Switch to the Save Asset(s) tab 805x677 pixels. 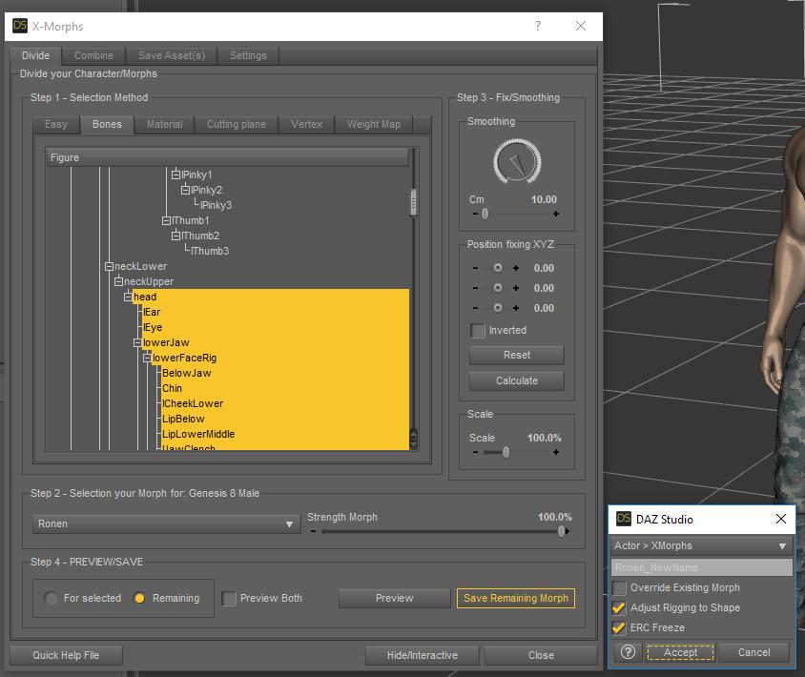point(172,55)
